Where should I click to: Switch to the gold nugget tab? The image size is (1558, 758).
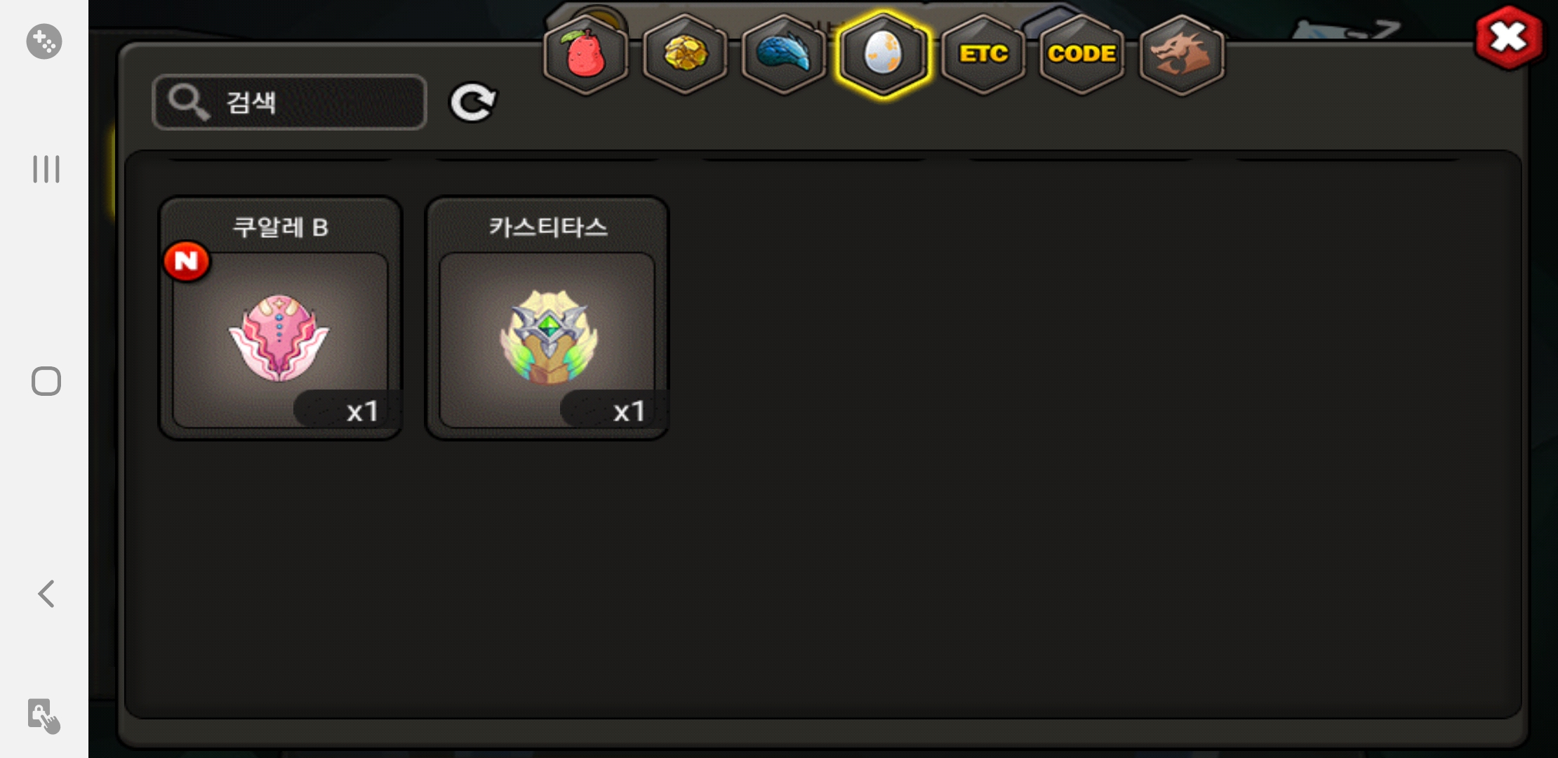tap(685, 54)
